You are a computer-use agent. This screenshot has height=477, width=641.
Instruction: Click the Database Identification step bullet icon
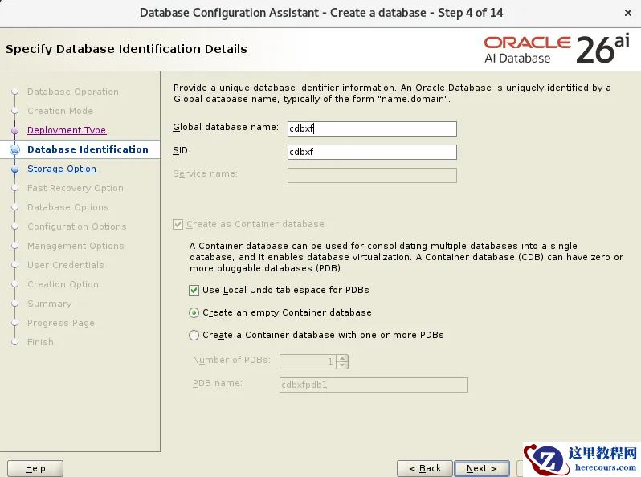14,149
